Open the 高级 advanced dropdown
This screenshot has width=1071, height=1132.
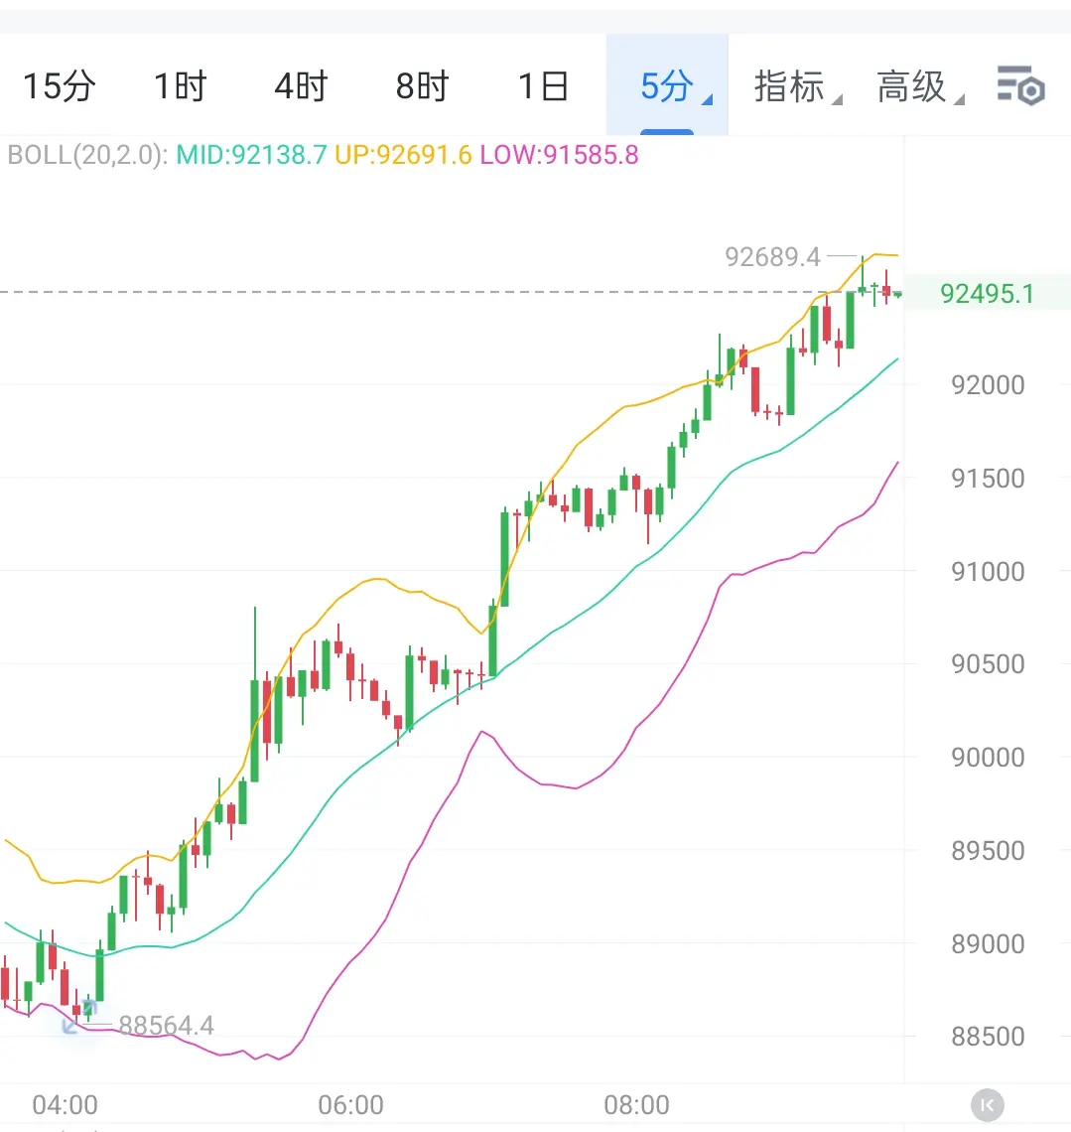(920, 86)
